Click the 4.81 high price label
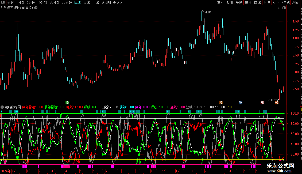 tap(208, 12)
